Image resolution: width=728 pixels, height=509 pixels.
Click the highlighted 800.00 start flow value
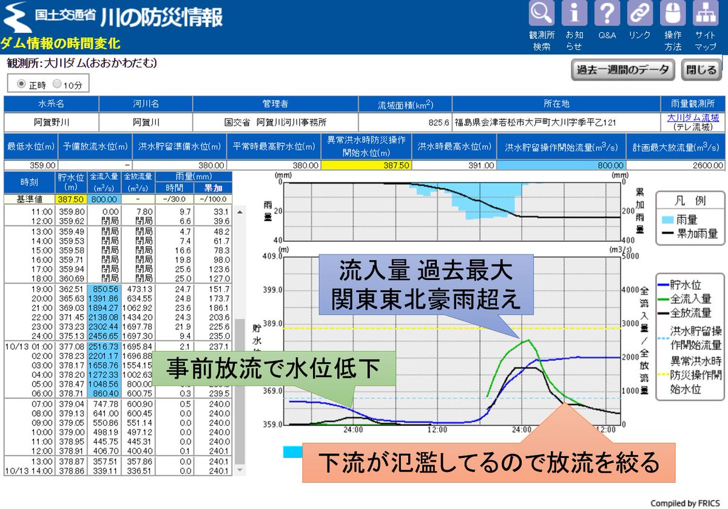pos(561,165)
